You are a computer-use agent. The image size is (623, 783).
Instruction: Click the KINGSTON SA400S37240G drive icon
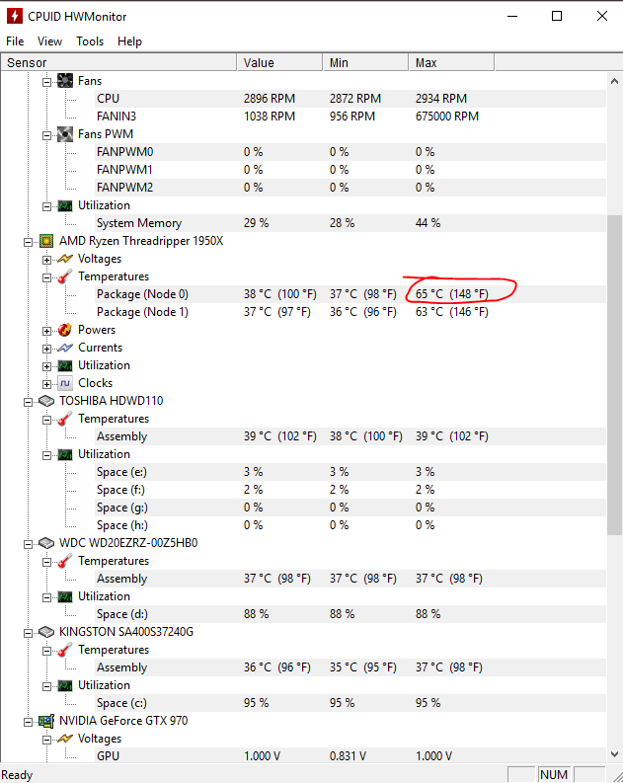[x=46, y=632]
